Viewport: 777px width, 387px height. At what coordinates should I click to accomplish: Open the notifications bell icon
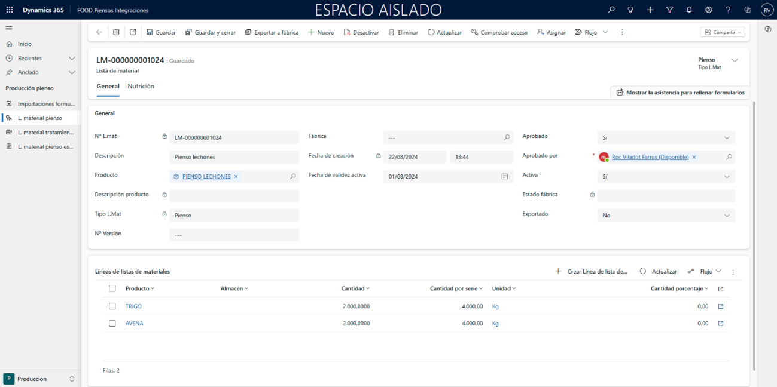click(689, 10)
